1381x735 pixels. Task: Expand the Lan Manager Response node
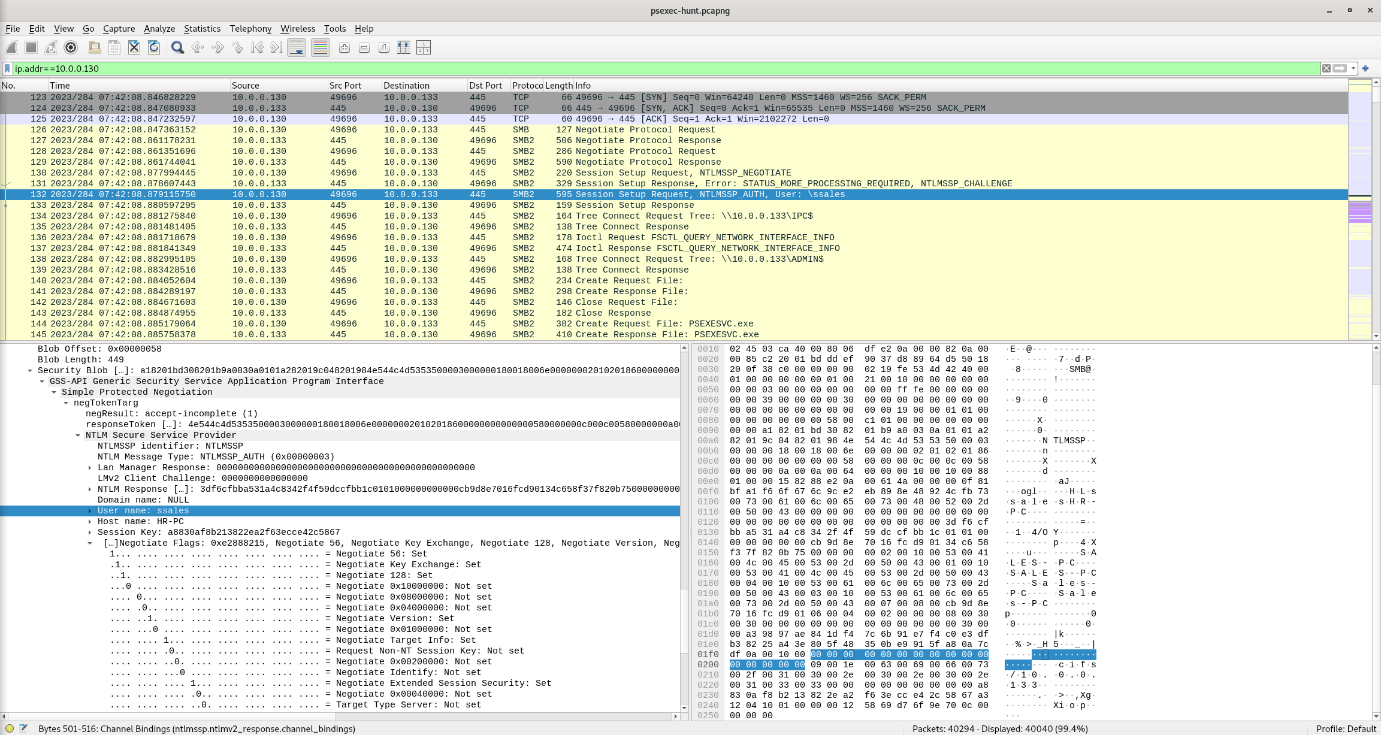90,467
